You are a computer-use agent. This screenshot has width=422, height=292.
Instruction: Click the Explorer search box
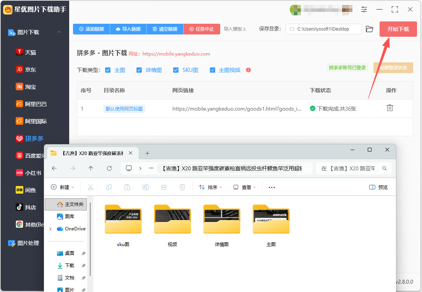[354, 168]
